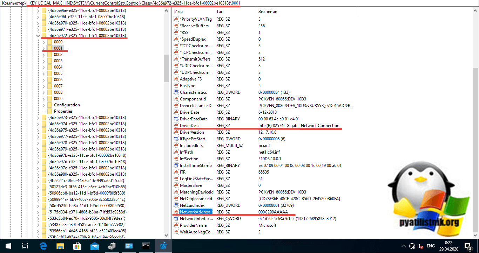Open Microsoft Edge from the taskbar
The image size is (479, 253).
click(x=43, y=246)
